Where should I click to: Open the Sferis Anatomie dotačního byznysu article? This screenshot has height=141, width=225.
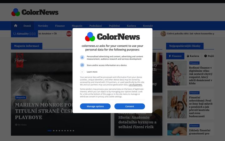[x=137, y=120]
